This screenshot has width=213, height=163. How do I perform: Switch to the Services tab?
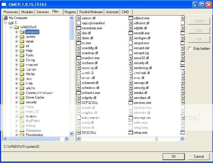(43, 12)
